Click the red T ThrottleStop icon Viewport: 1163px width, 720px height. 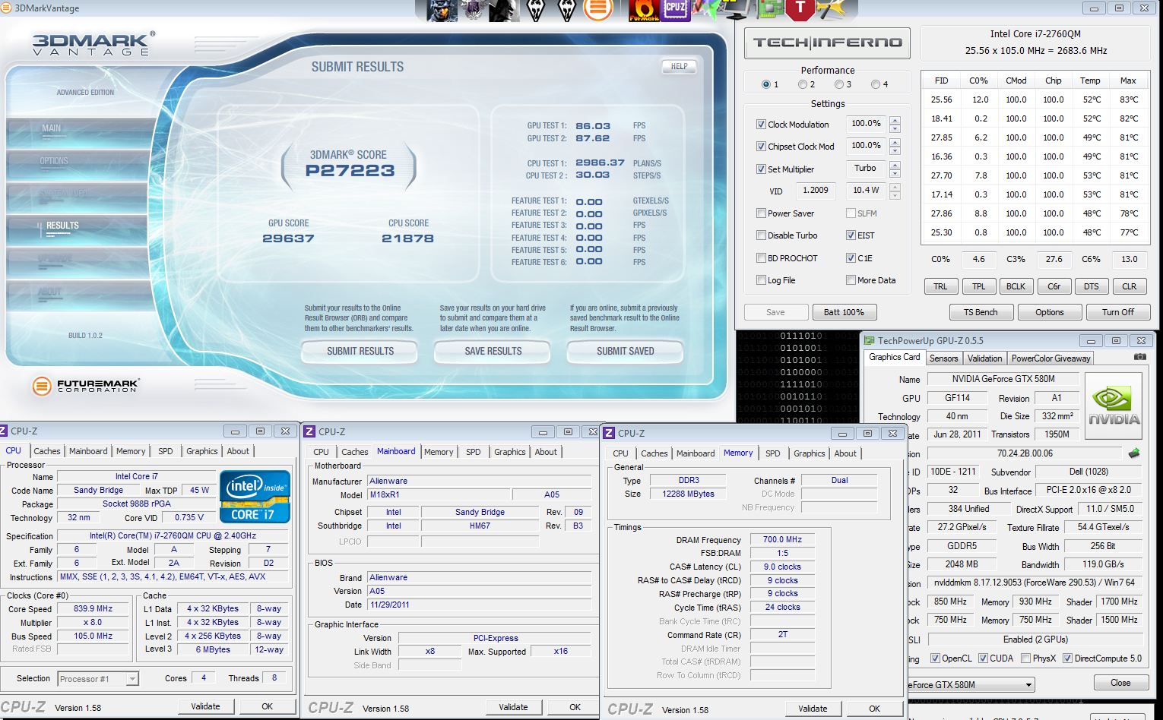pyautogui.click(x=800, y=9)
